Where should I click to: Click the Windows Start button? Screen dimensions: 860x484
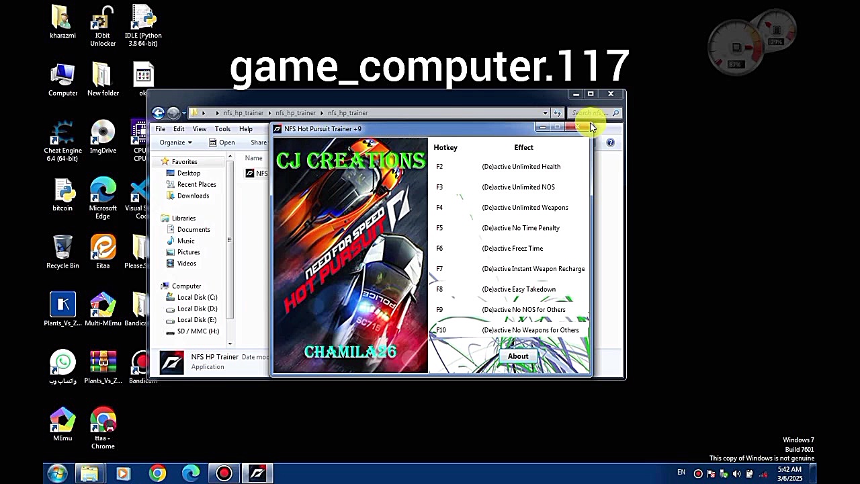pyautogui.click(x=57, y=473)
